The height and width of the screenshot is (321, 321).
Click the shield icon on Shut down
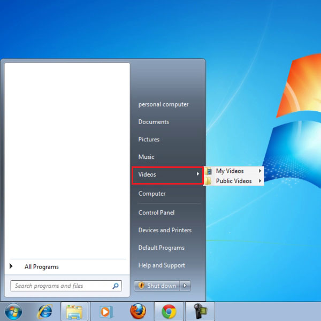tap(141, 285)
